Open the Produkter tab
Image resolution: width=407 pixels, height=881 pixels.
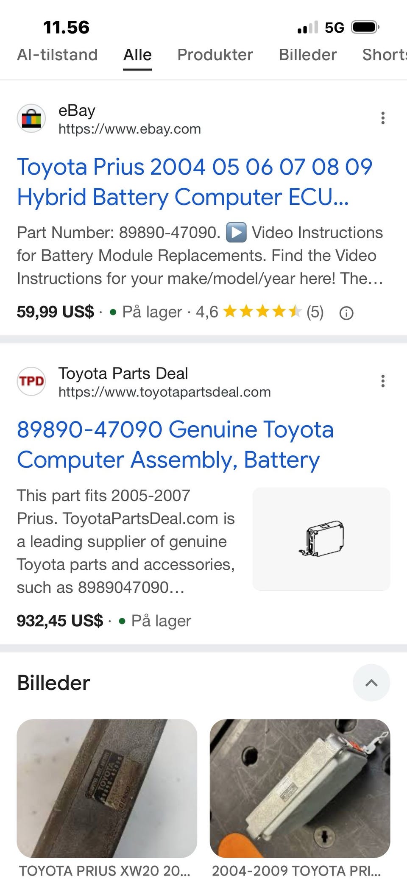tap(215, 55)
